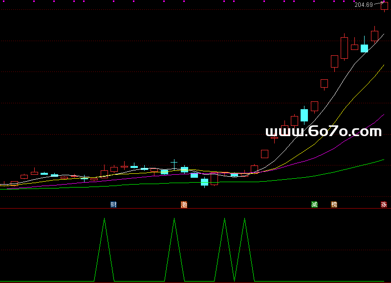Select the cyan candlestick left of the watermark
The height and width of the screenshot is (283, 391).
pyautogui.click(x=304, y=115)
